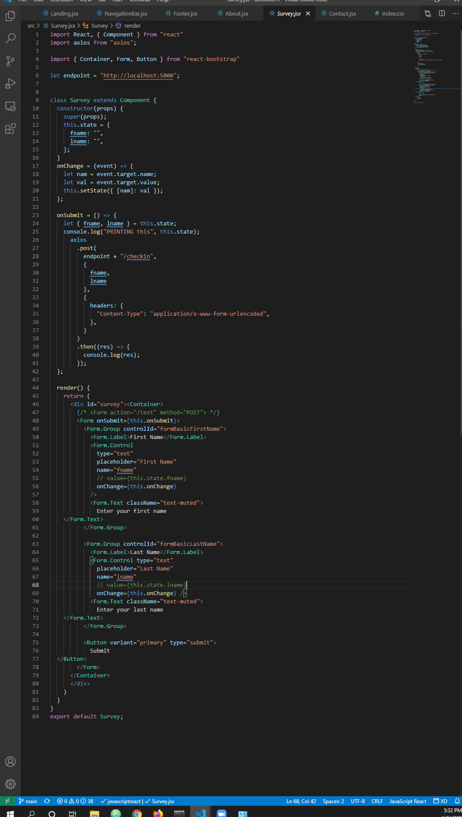
Task: Click the Survey class breadcrumb
Action: pos(96,26)
